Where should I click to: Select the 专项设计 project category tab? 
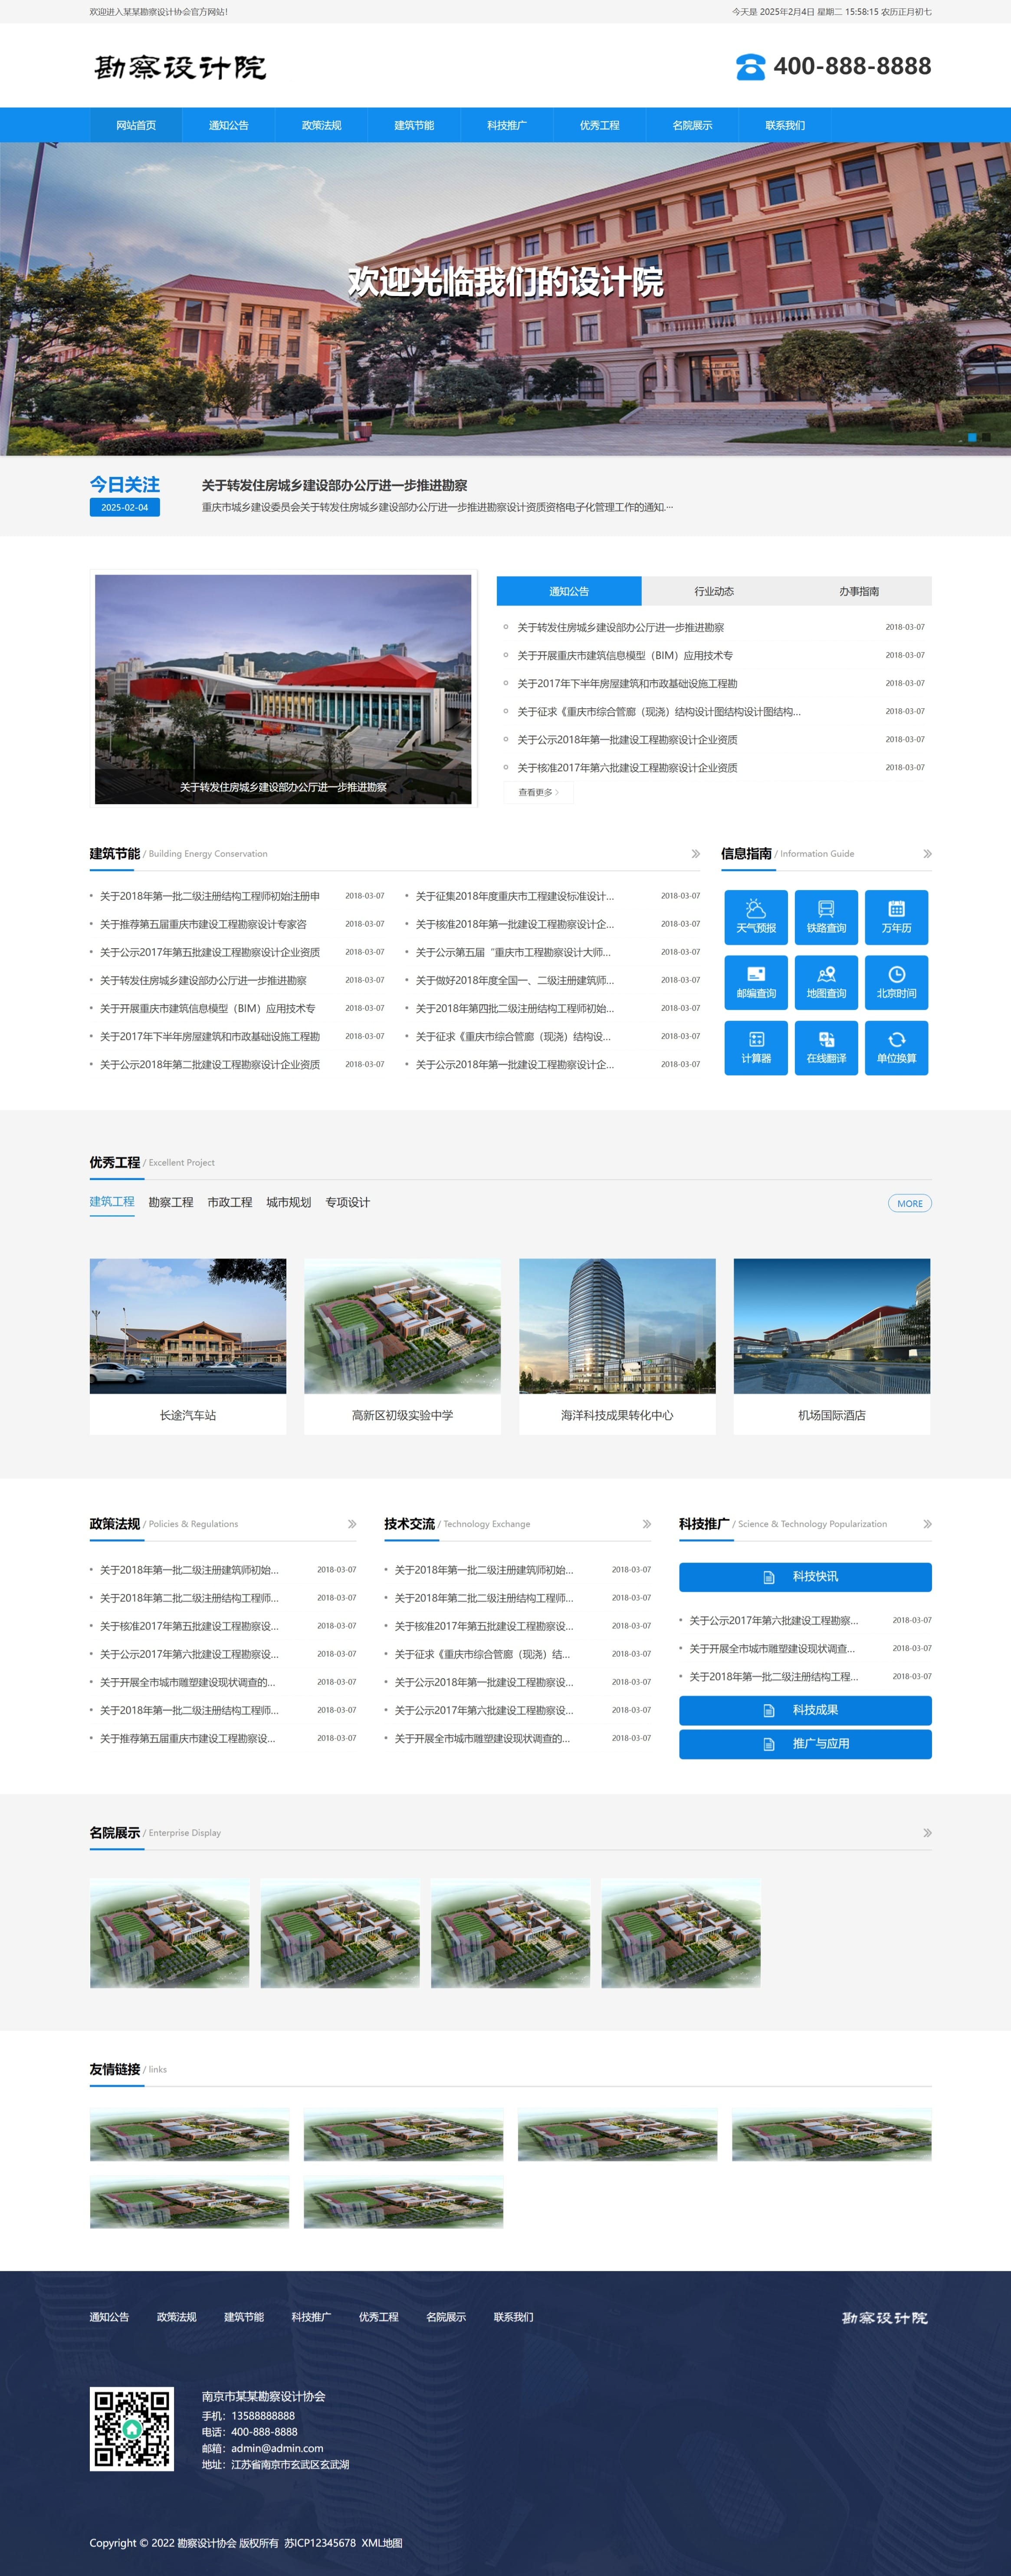coord(348,1202)
